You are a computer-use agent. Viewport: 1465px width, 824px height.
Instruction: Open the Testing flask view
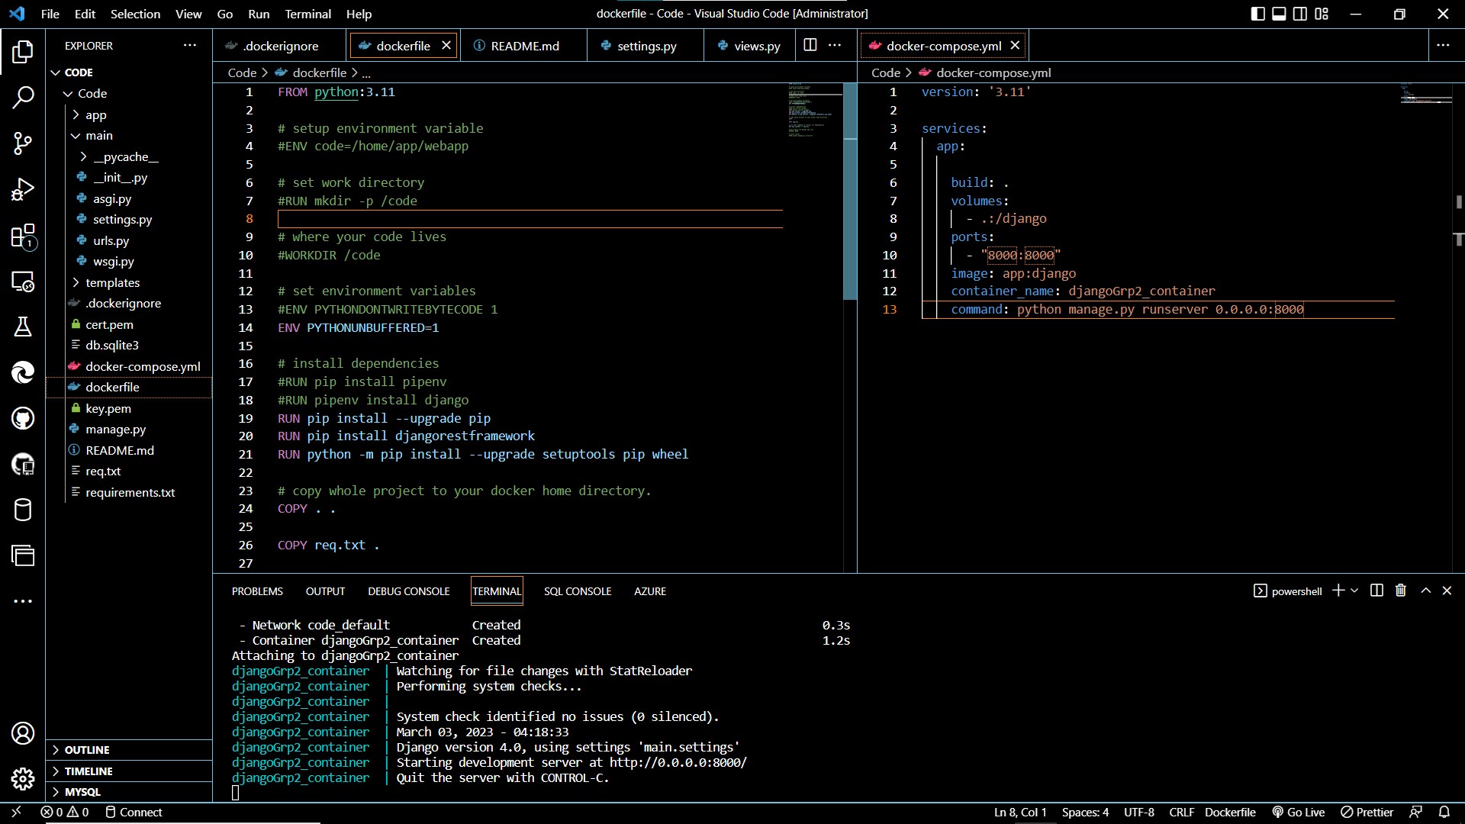point(23,327)
